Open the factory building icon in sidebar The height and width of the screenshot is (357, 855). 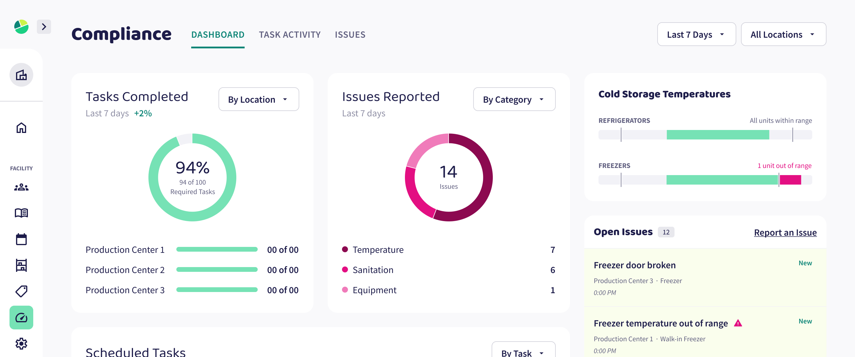click(x=21, y=75)
